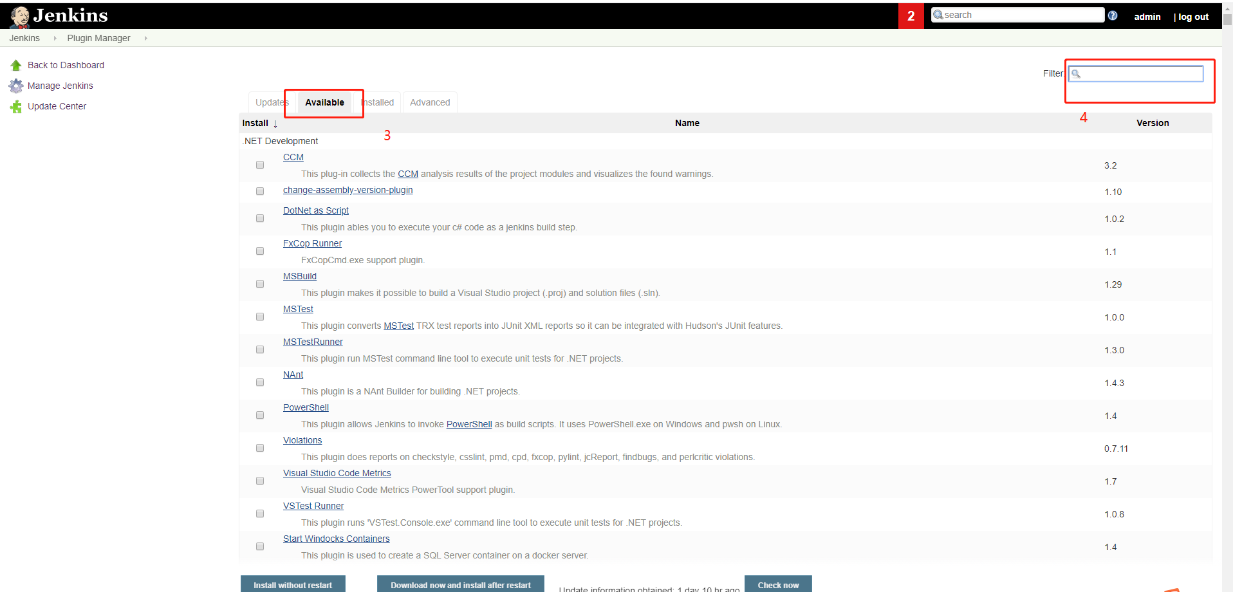This screenshot has width=1233, height=592.
Task: Open the MSTestRunner plugin link
Action: (x=313, y=342)
